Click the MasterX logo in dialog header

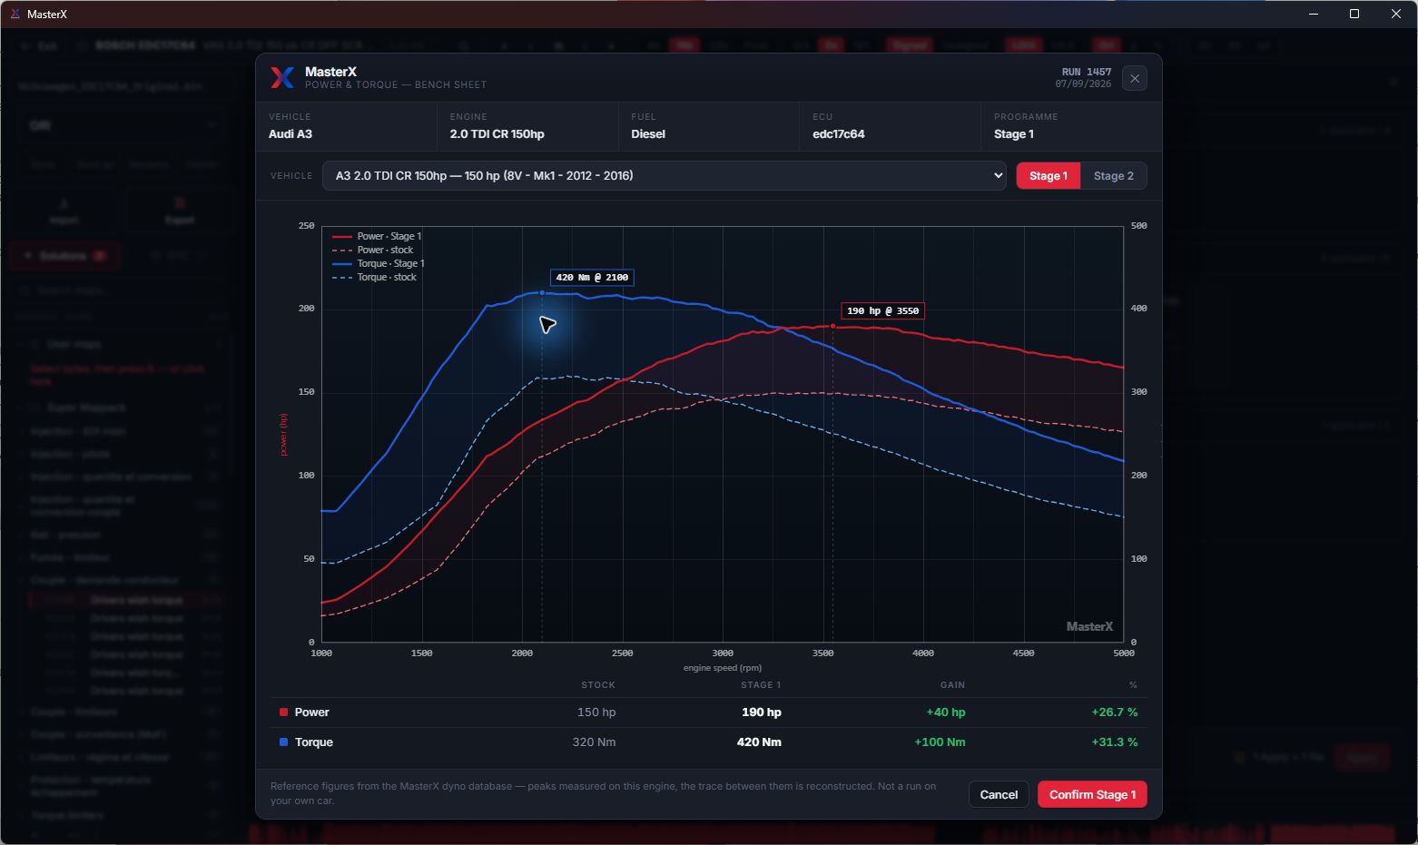point(282,77)
